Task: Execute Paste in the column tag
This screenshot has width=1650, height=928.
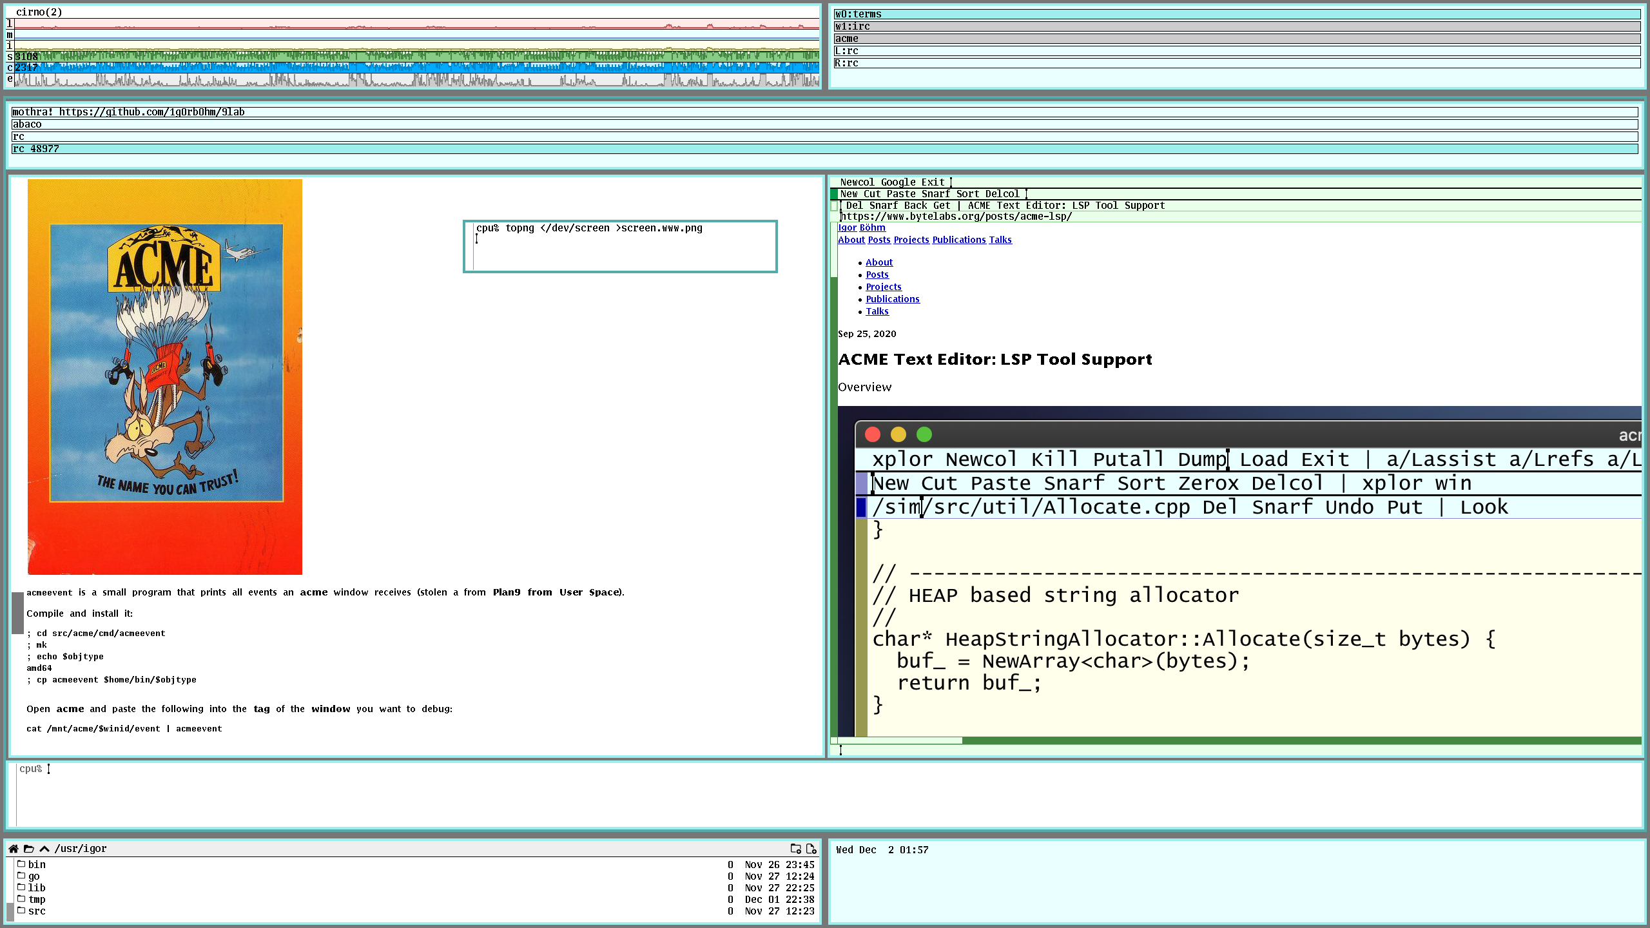Action: (901, 194)
